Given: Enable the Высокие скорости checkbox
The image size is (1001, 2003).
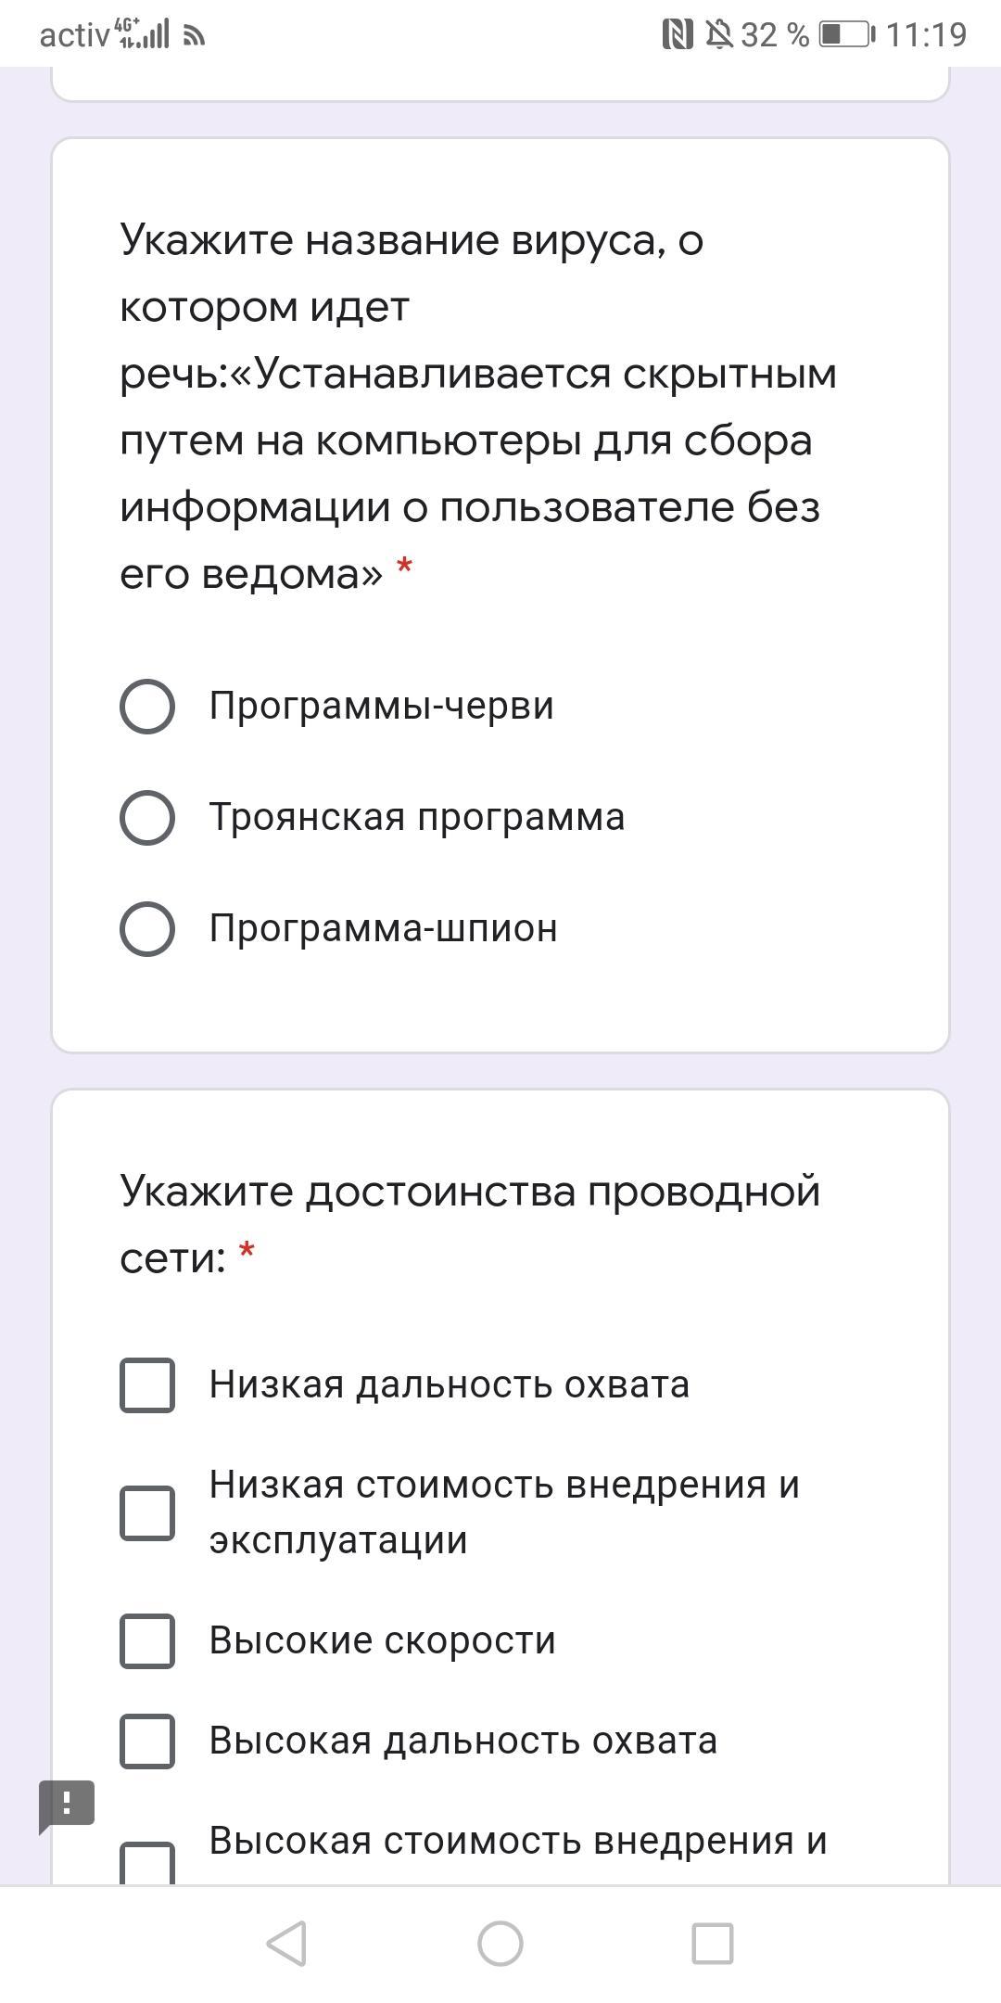Looking at the screenshot, I should (147, 1641).
